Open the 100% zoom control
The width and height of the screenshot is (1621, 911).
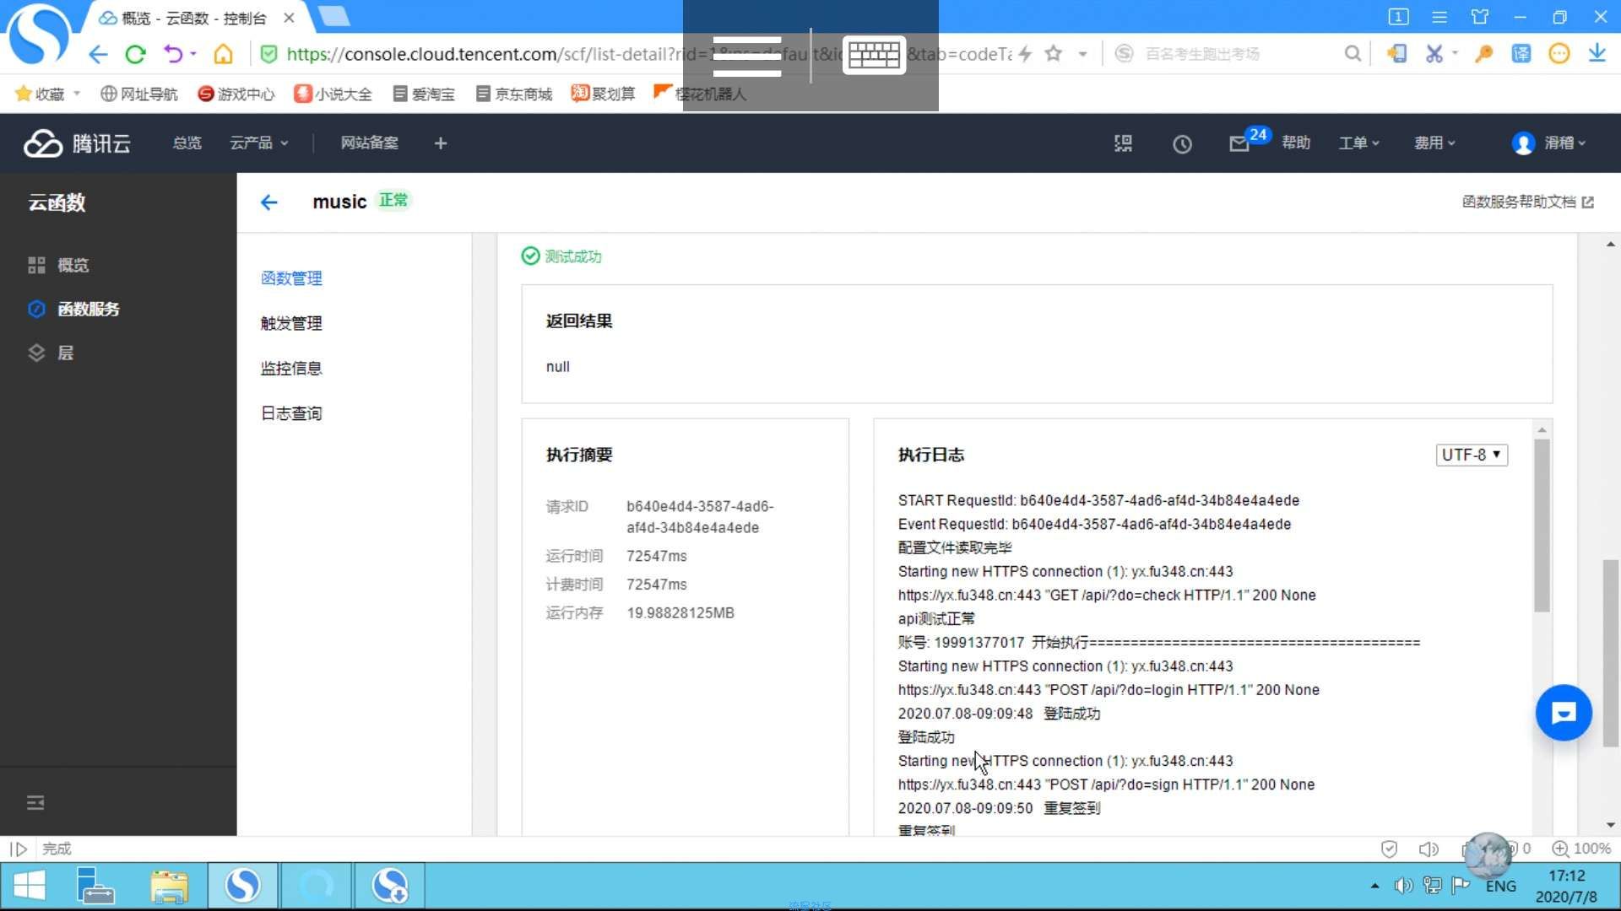pyautogui.click(x=1581, y=849)
